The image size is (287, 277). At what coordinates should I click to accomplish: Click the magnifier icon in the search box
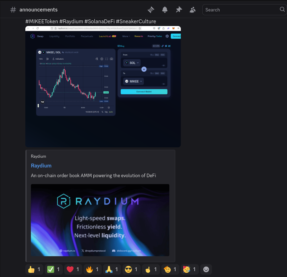[x=282, y=9]
